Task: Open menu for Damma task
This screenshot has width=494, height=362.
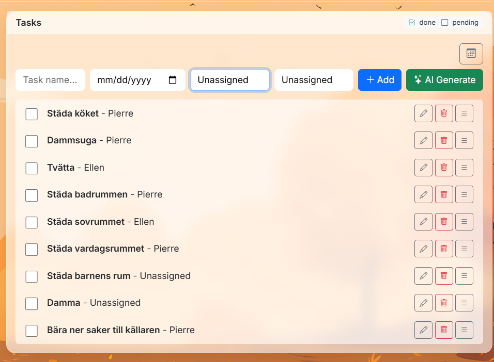Action: tap(464, 303)
